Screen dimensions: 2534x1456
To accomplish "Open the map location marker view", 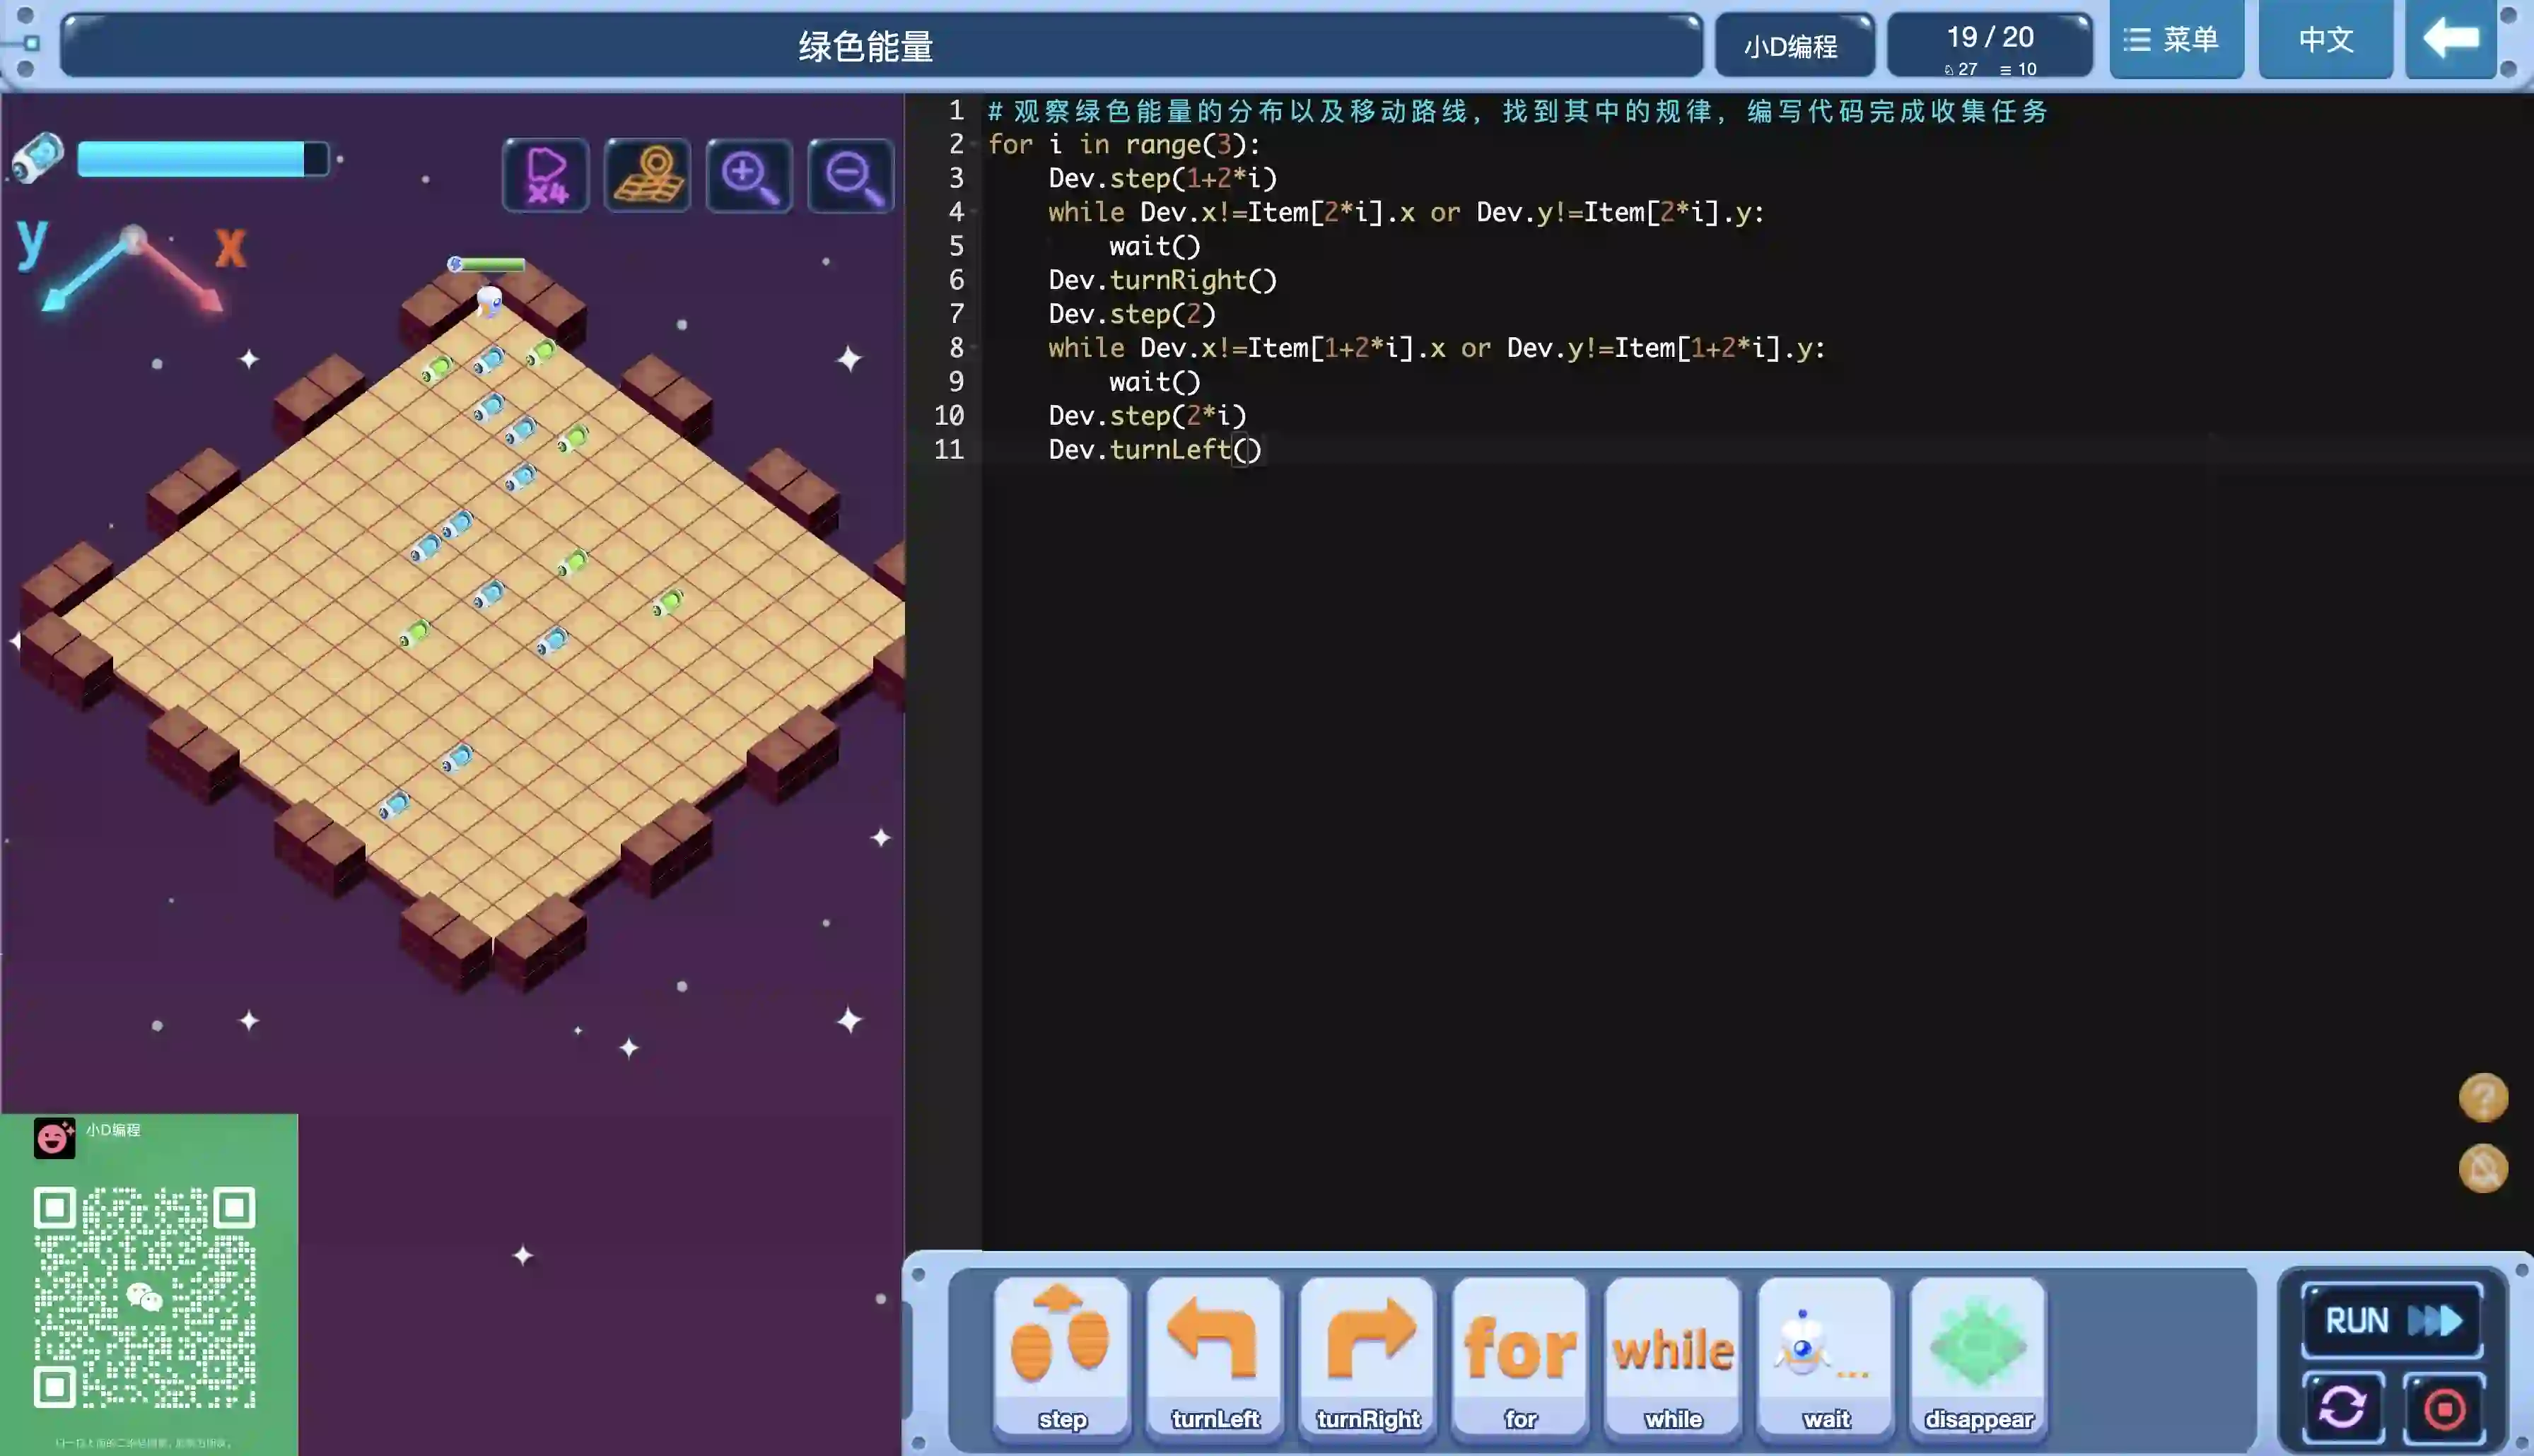I will [x=647, y=176].
